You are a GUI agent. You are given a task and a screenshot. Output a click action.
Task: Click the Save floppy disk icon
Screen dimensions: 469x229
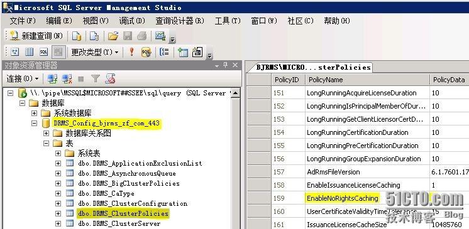tap(128, 36)
